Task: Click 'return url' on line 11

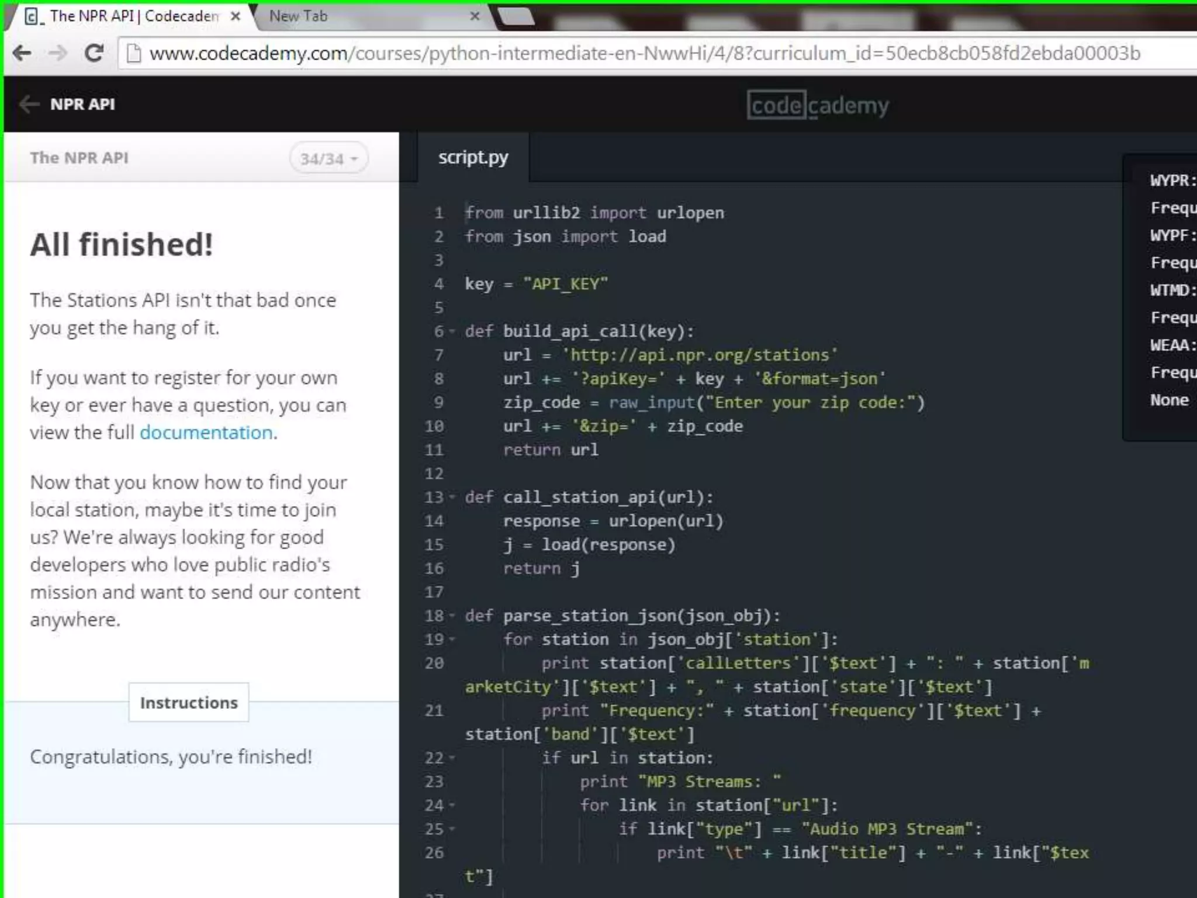Action: (x=551, y=450)
